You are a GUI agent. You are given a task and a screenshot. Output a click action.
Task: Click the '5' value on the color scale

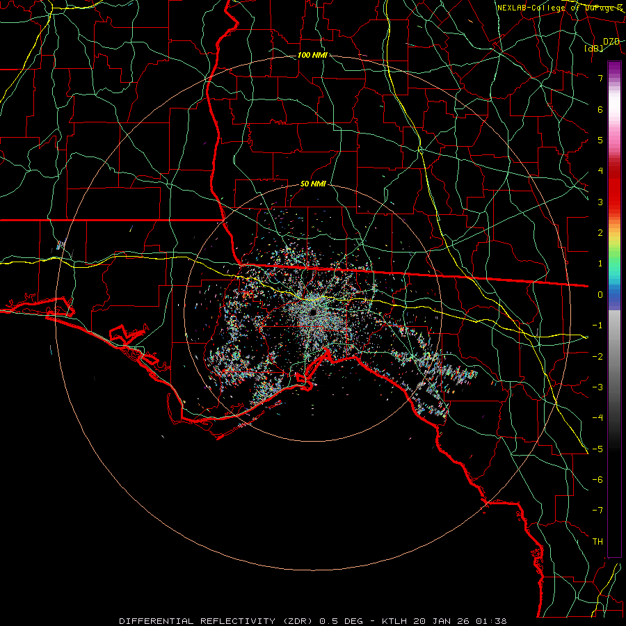click(x=600, y=140)
